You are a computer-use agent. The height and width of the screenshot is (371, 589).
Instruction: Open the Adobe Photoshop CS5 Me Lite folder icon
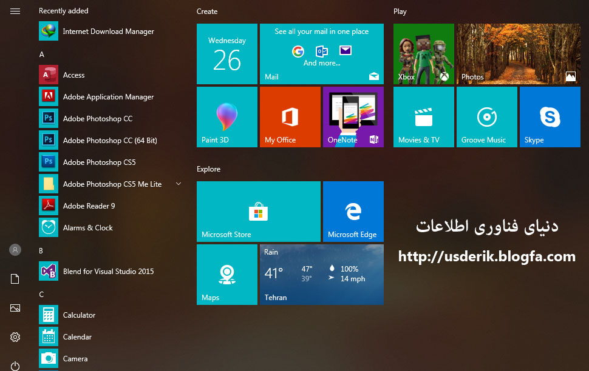(49, 184)
